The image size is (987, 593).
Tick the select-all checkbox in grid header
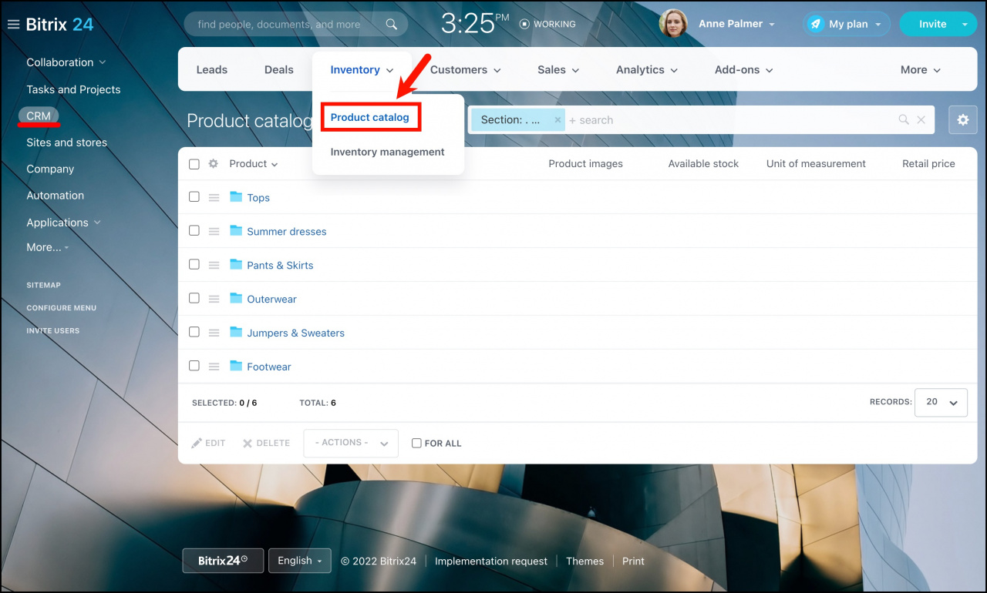tap(194, 164)
